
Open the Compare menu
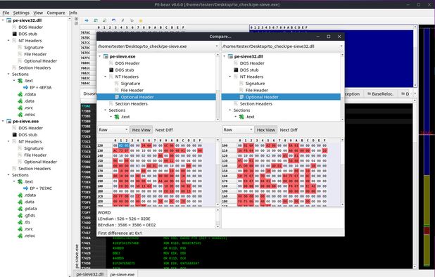pyautogui.click(x=56, y=13)
